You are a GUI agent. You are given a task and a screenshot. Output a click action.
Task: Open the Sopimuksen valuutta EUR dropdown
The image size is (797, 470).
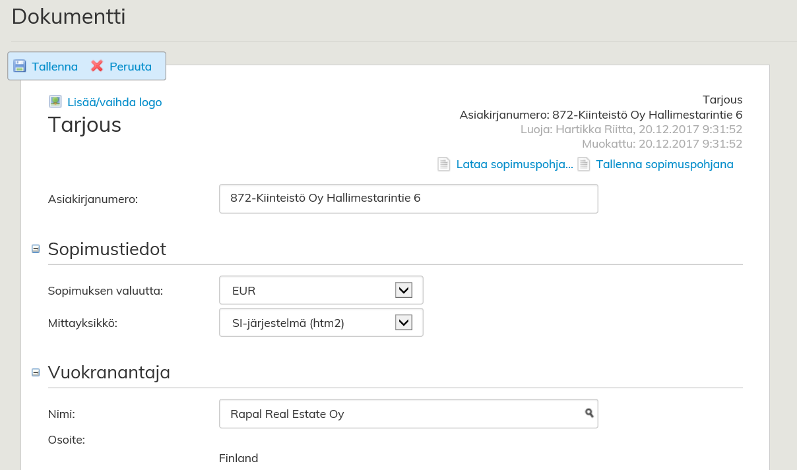coord(321,290)
